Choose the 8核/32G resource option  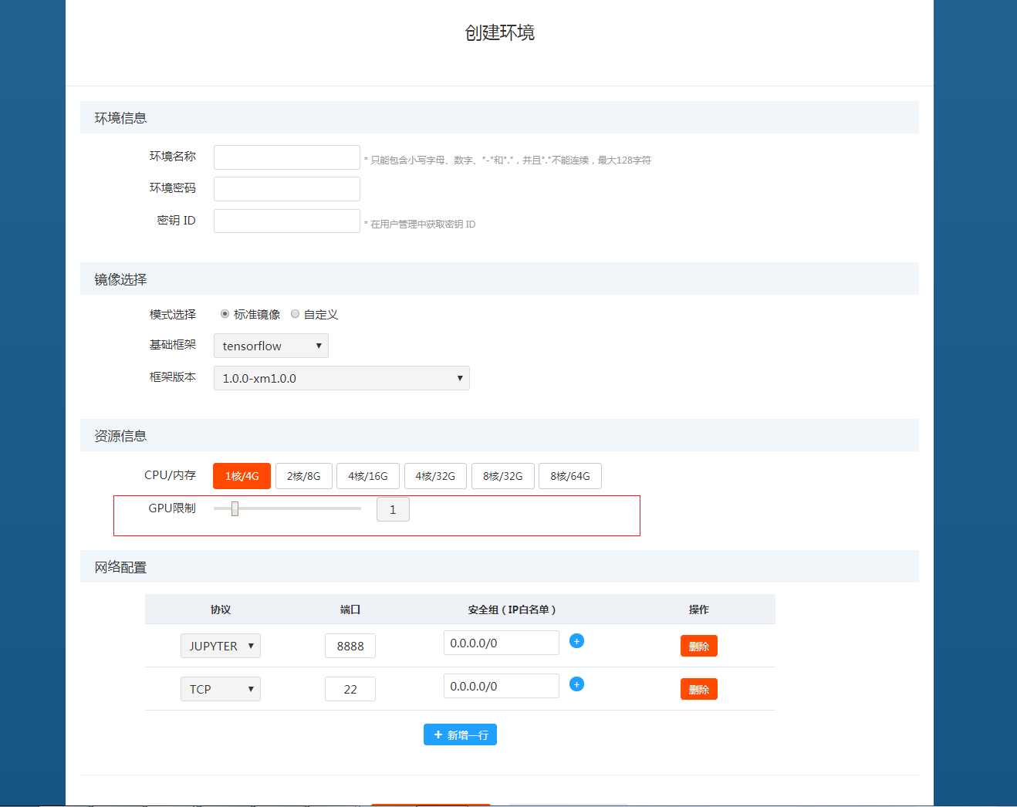[x=503, y=476]
